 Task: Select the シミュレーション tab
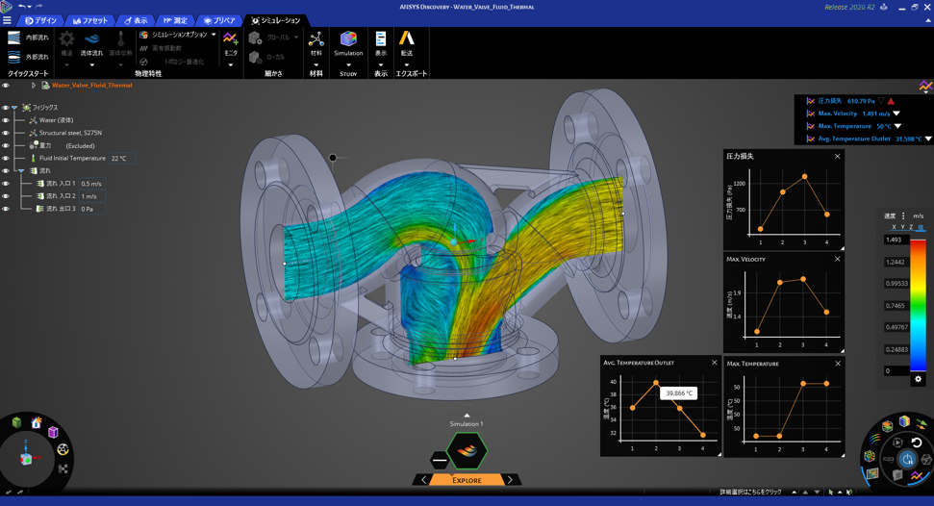pos(276,20)
